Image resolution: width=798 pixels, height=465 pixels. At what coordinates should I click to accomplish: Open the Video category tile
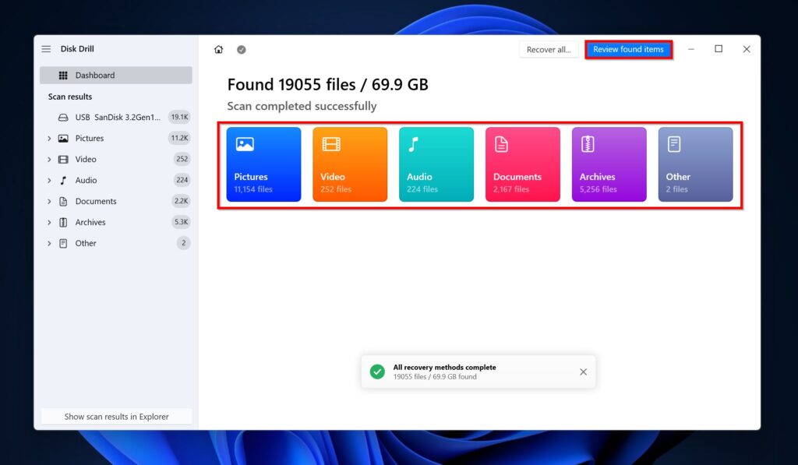(350, 164)
